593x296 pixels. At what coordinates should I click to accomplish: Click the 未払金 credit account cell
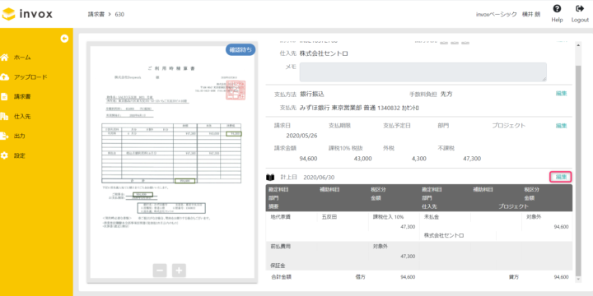tap(432, 217)
